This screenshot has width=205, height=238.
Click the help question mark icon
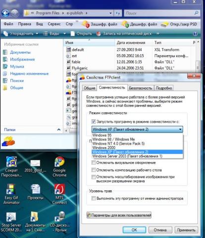195,34
